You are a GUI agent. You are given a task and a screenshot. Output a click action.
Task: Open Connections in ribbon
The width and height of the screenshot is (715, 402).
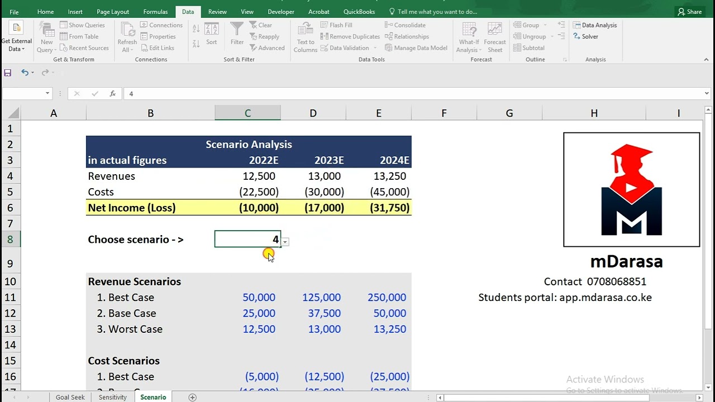click(x=161, y=25)
